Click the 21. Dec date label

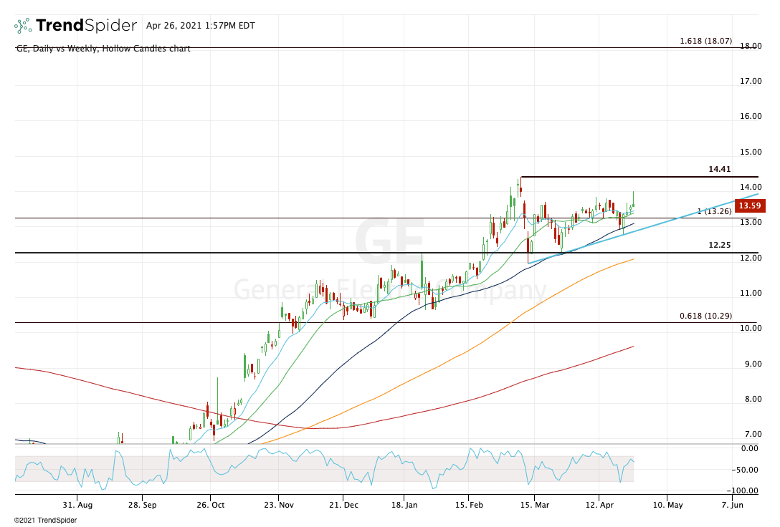click(x=343, y=505)
